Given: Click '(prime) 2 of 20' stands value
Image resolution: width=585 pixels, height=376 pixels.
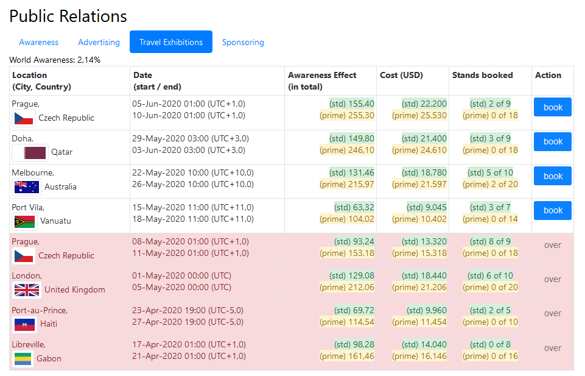Looking at the screenshot, I should click(x=490, y=184).
